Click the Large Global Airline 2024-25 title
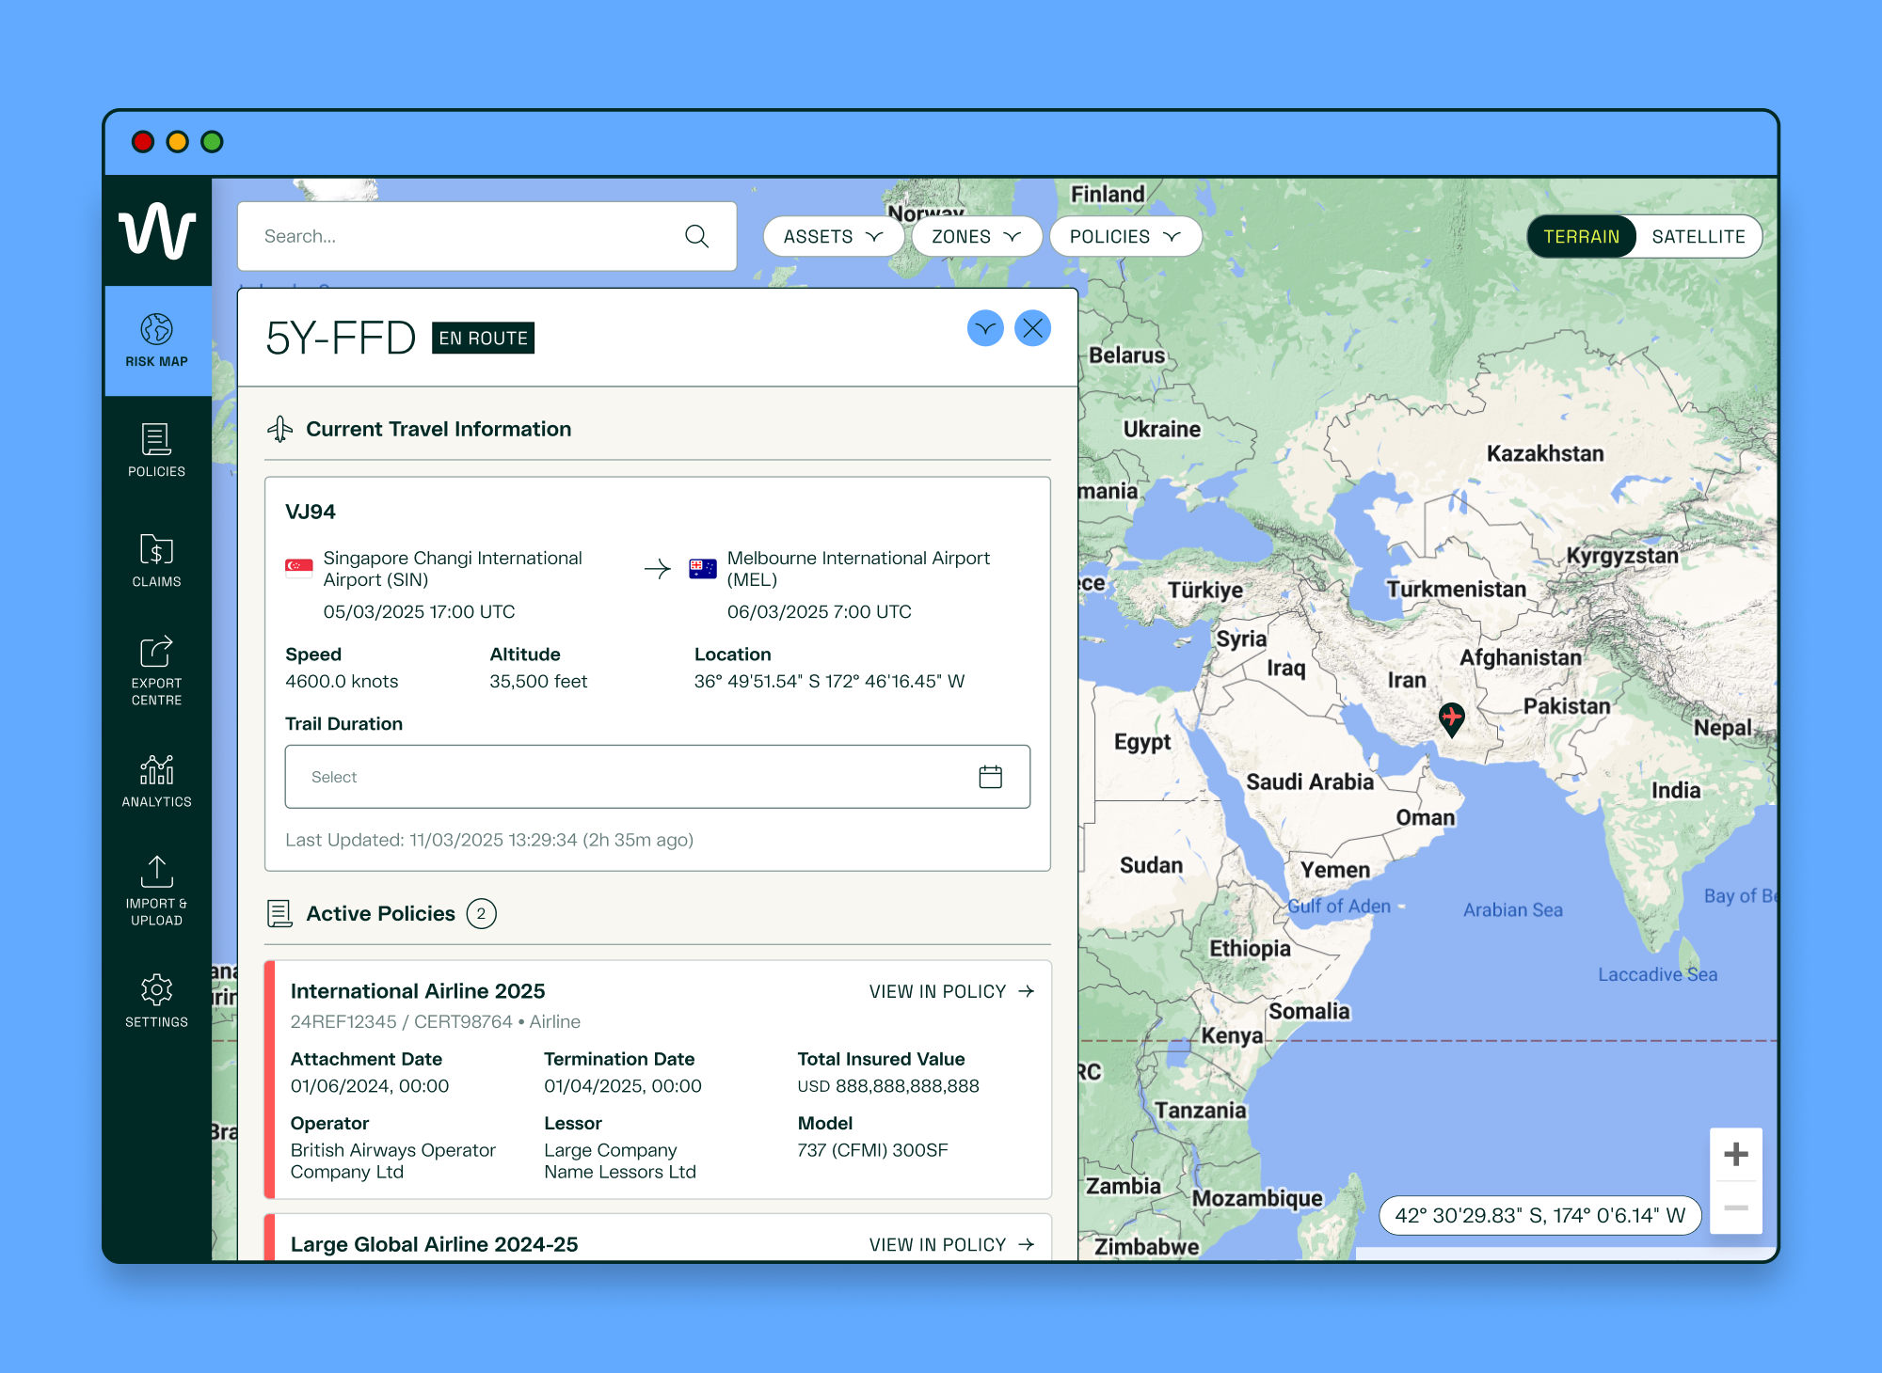Screen dimensions: 1882x1373 pyautogui.click(x=435, y=1244)
